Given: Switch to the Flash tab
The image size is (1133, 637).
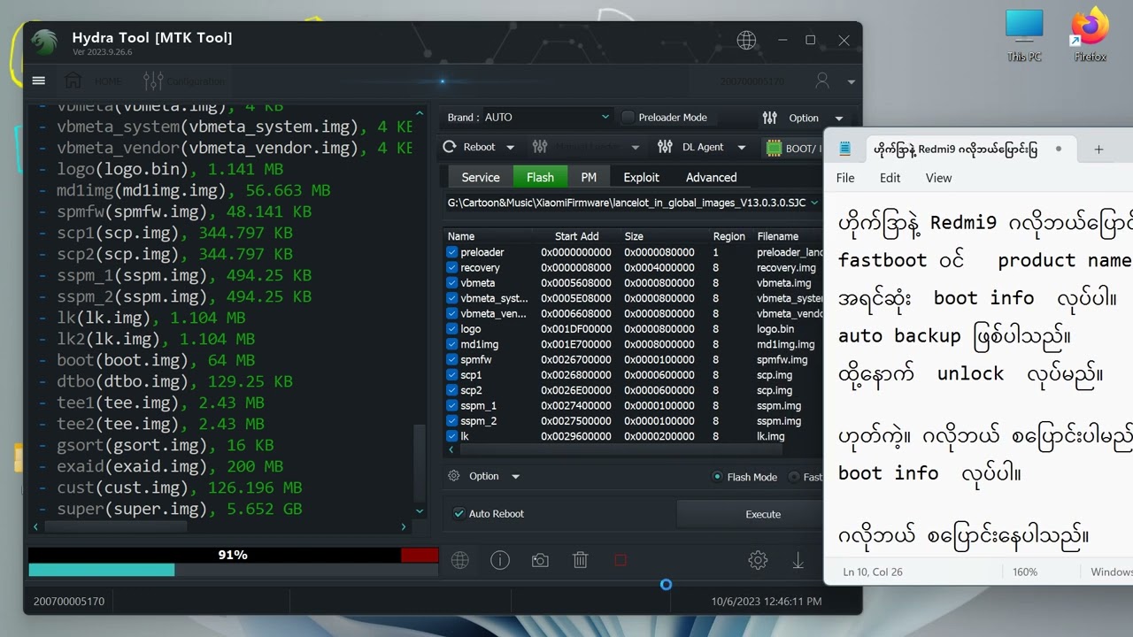Looking at the screenshot, I should tap(540, 177).
